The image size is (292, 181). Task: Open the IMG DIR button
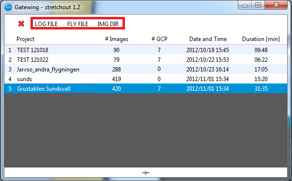point(108,24)
